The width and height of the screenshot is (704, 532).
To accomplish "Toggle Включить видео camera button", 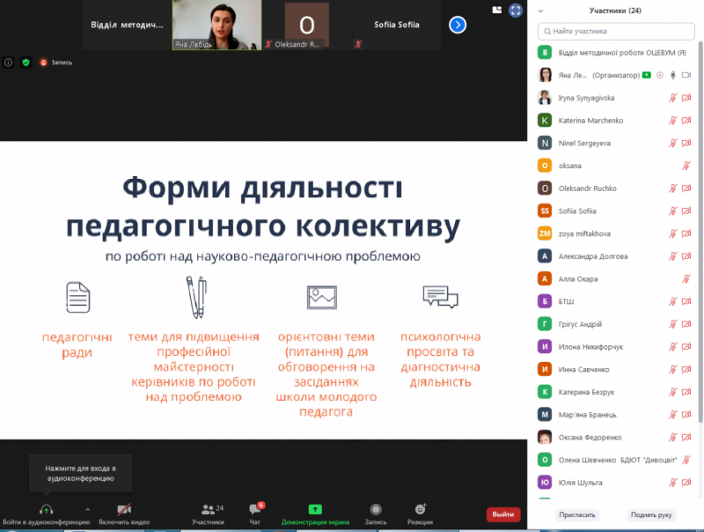I will pyautogui.click(x=124, y=514).
